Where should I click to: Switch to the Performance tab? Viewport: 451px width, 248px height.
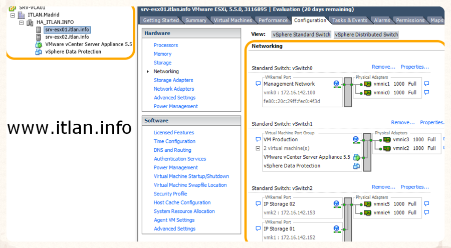(x=273, y=21)
